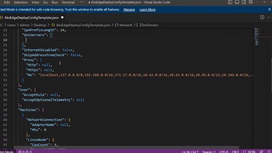Open notifications bell icon
Screen dimensions: 272x153
tap(269, 152)
